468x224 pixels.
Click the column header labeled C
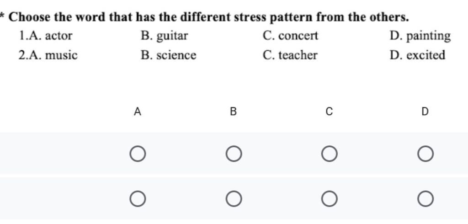pos(329,112)
